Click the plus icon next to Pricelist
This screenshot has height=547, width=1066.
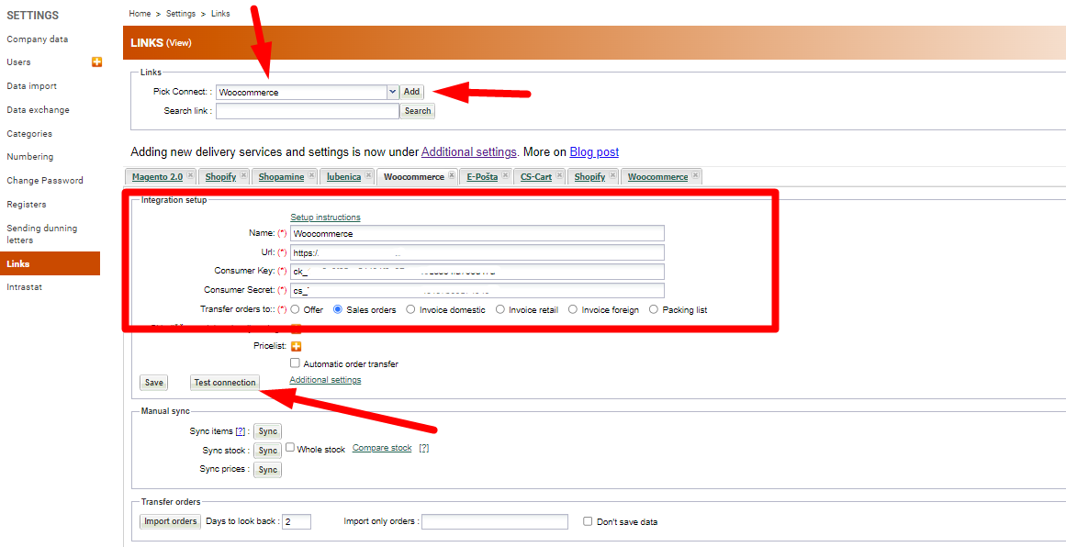296,346
